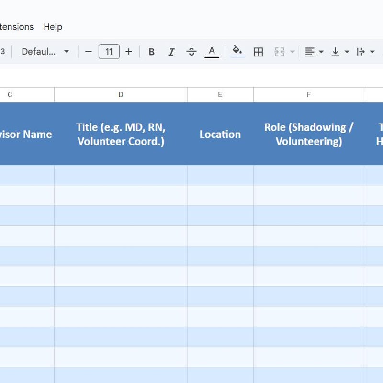Open the text color picker
Viewport: 383px width, 383px height.
[x=212, y=52]
